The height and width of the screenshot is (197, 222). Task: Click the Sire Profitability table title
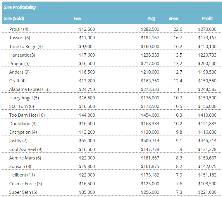[20, 7]
